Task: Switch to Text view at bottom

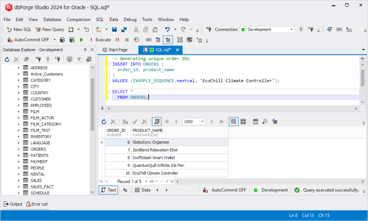Action: click(x=108, y=190)
